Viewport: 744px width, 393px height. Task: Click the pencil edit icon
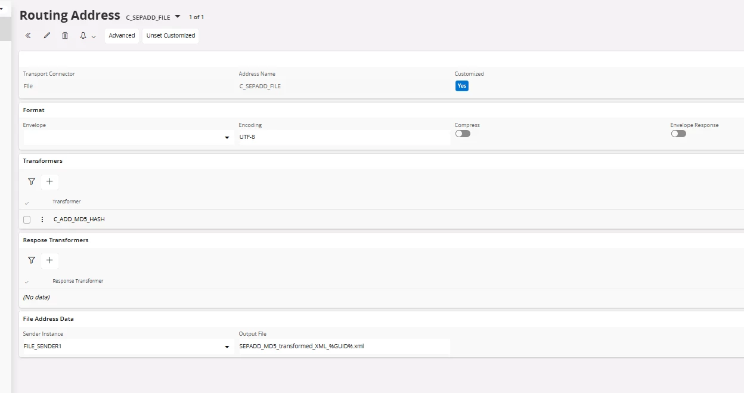tap(47, 36)
